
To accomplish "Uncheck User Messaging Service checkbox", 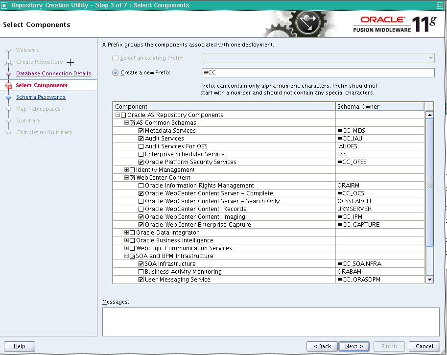I will click(141, 280).
